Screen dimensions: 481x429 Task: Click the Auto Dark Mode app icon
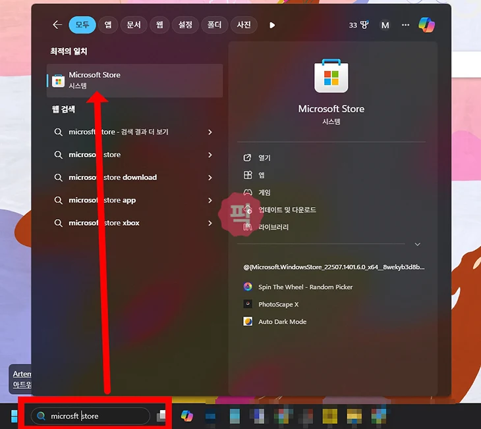click(x=248, y=322)
